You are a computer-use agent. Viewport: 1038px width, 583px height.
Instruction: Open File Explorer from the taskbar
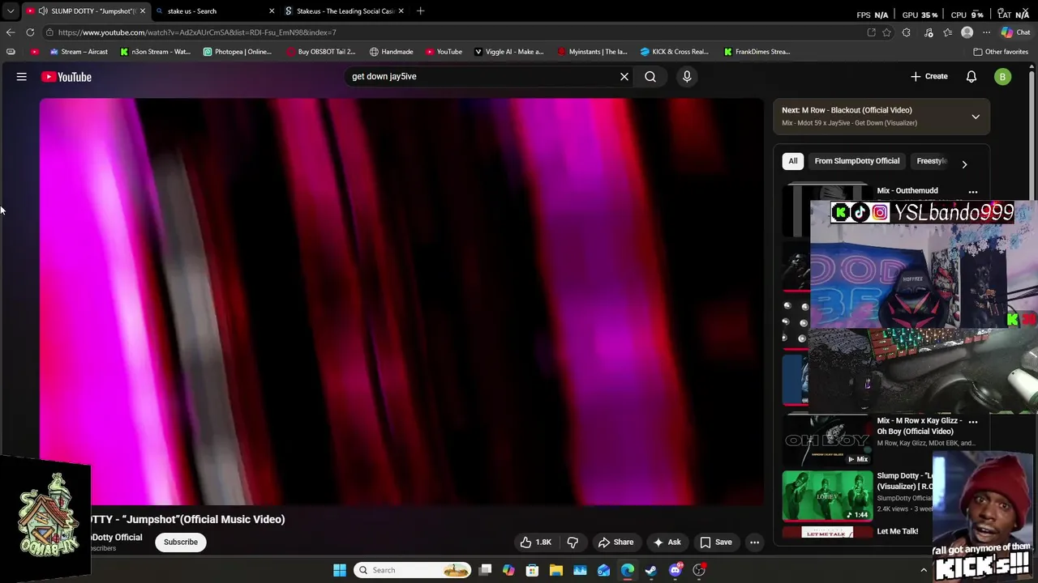tap(556, 570)
